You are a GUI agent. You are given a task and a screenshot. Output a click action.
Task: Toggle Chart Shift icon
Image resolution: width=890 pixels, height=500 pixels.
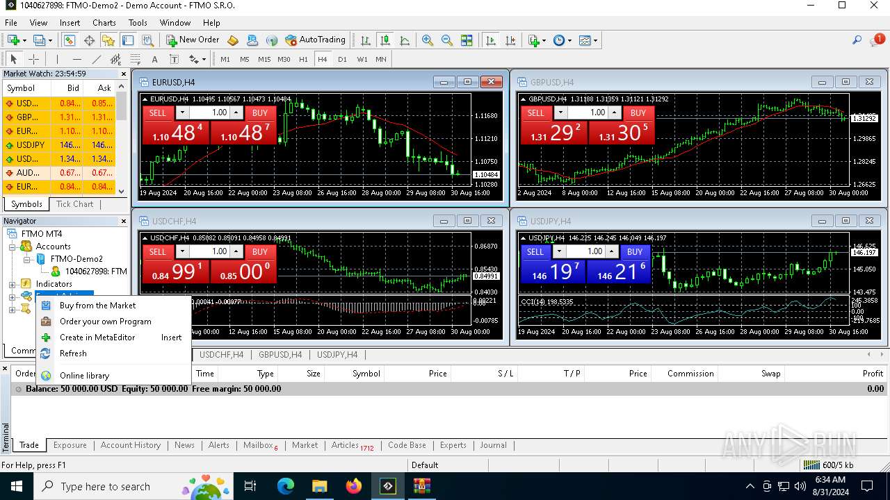pos(510,40)
